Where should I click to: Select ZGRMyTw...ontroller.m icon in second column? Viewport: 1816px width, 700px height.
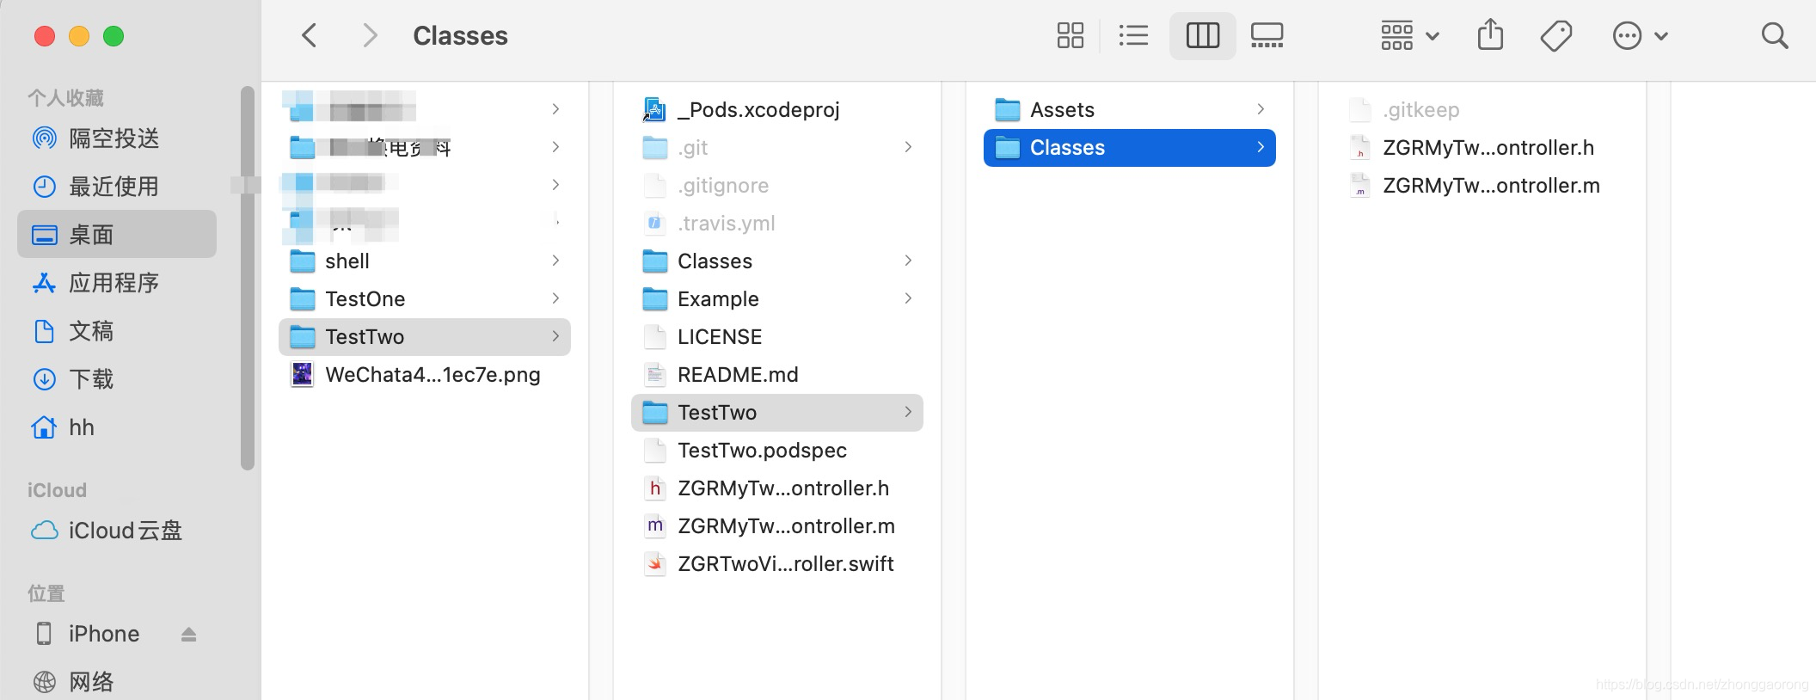(x=655, y=526)
